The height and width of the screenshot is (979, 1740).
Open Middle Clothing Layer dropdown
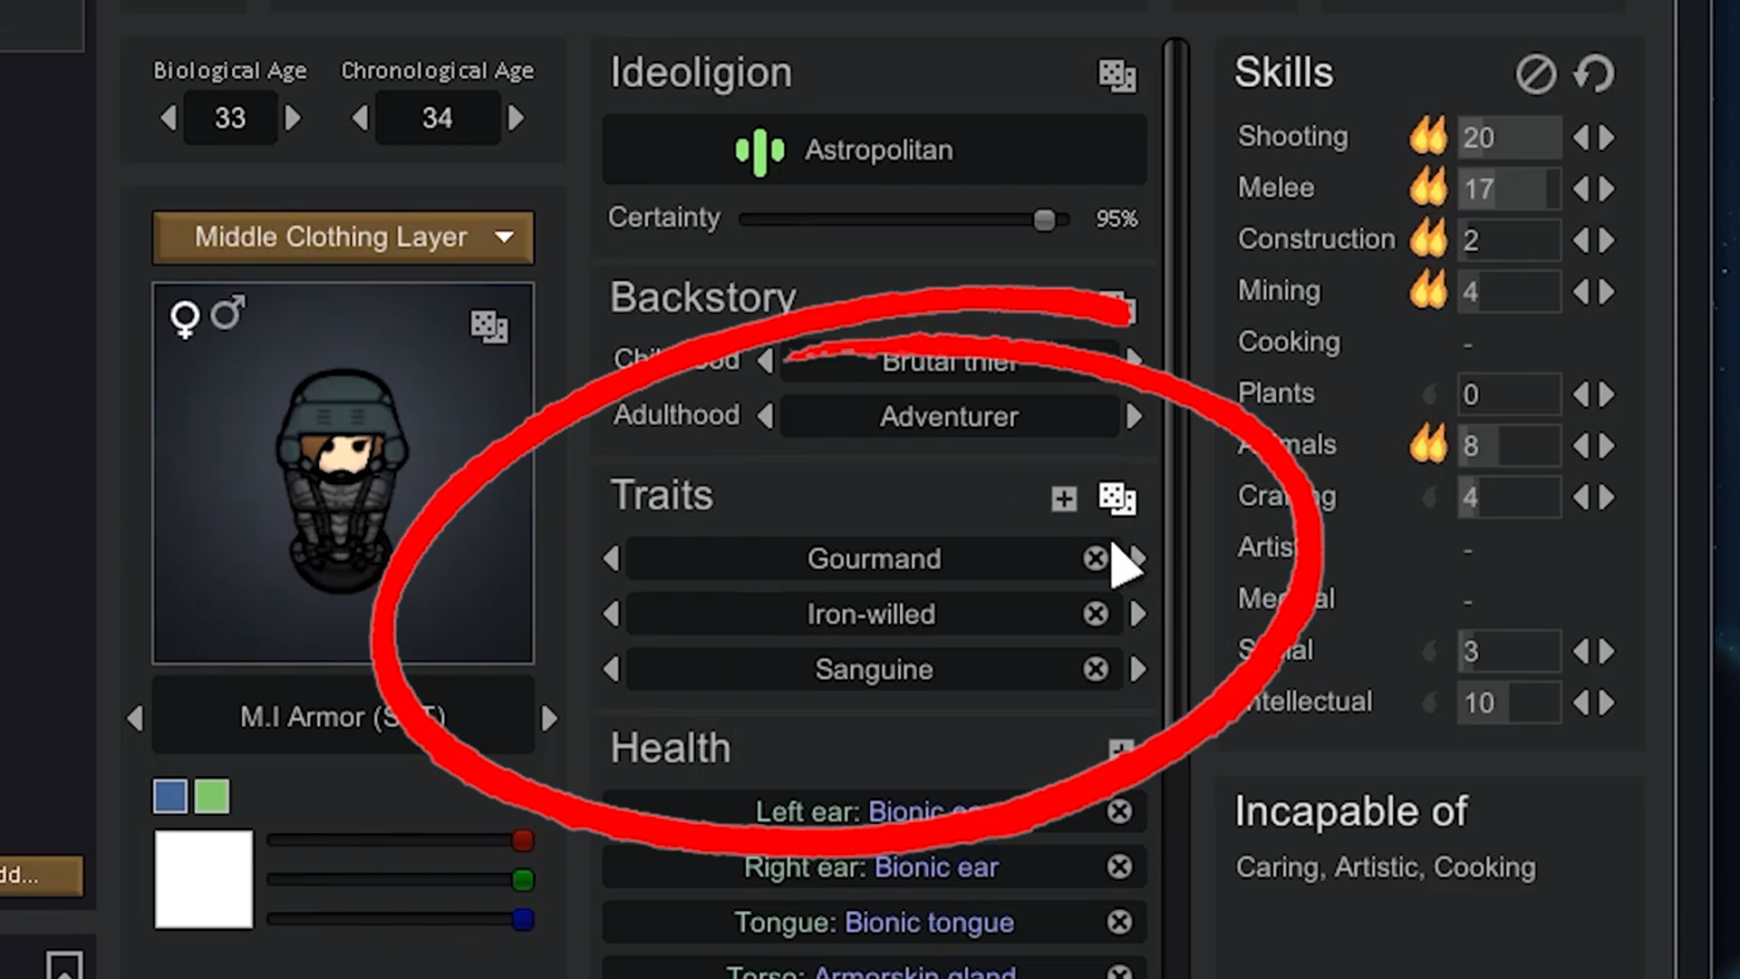[x=343, y=237]
